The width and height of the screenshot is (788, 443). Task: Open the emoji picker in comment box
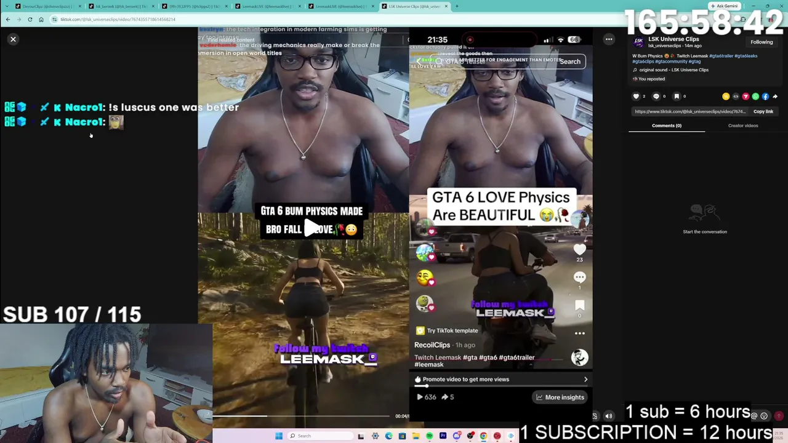(764, 416)
